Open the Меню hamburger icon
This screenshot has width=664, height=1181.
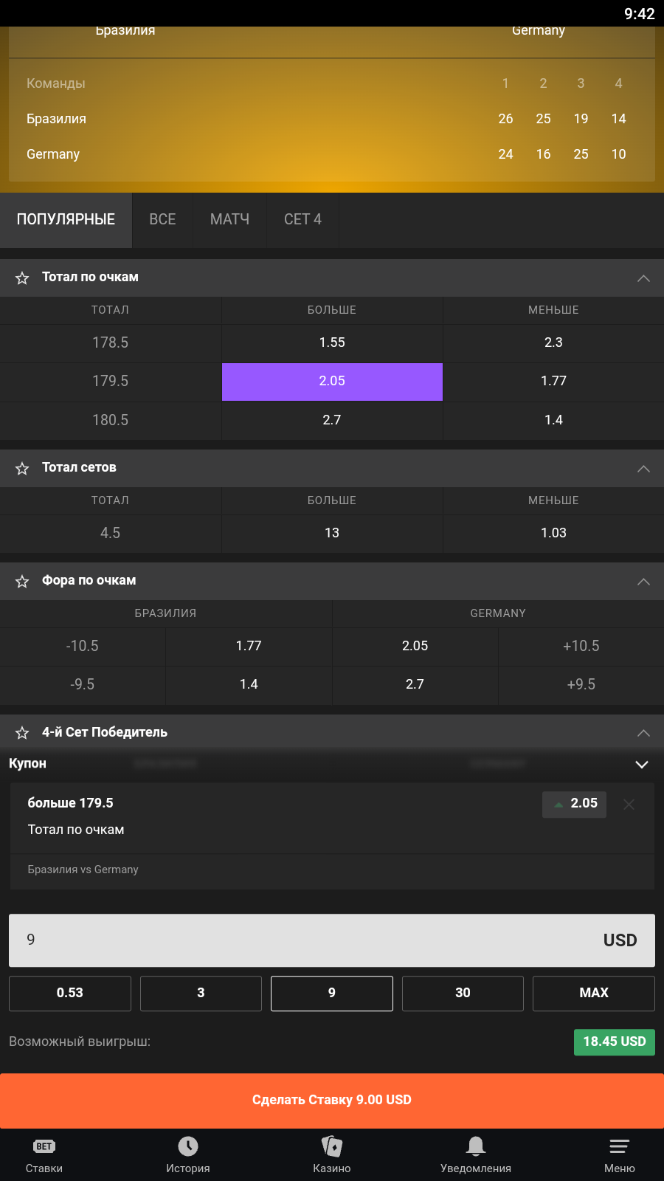(620, 1146)
